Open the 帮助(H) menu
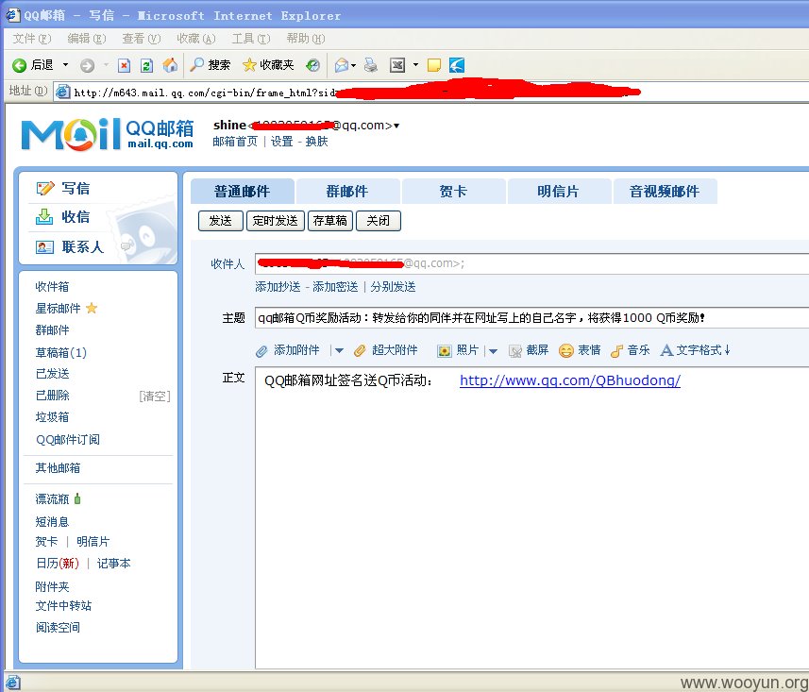 coord(306,39)
